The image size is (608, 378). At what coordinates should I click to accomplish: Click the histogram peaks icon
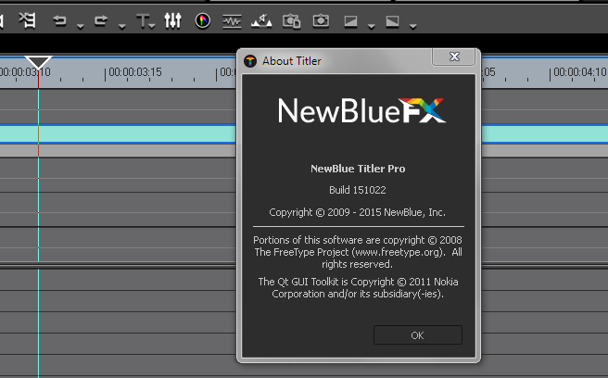261,19
